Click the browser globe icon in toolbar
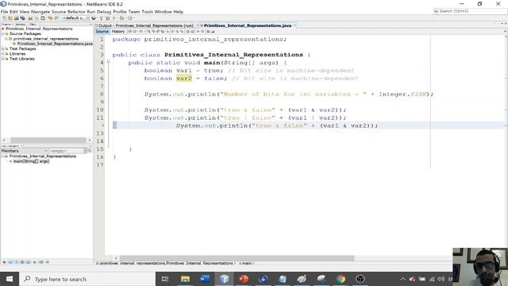 (94, 18)
